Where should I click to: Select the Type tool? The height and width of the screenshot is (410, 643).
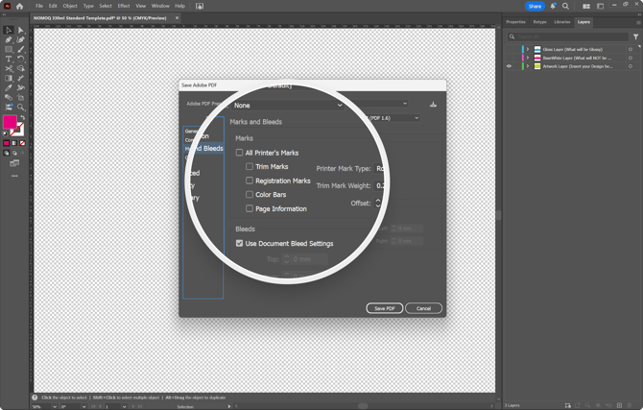[x=9, y=59]
